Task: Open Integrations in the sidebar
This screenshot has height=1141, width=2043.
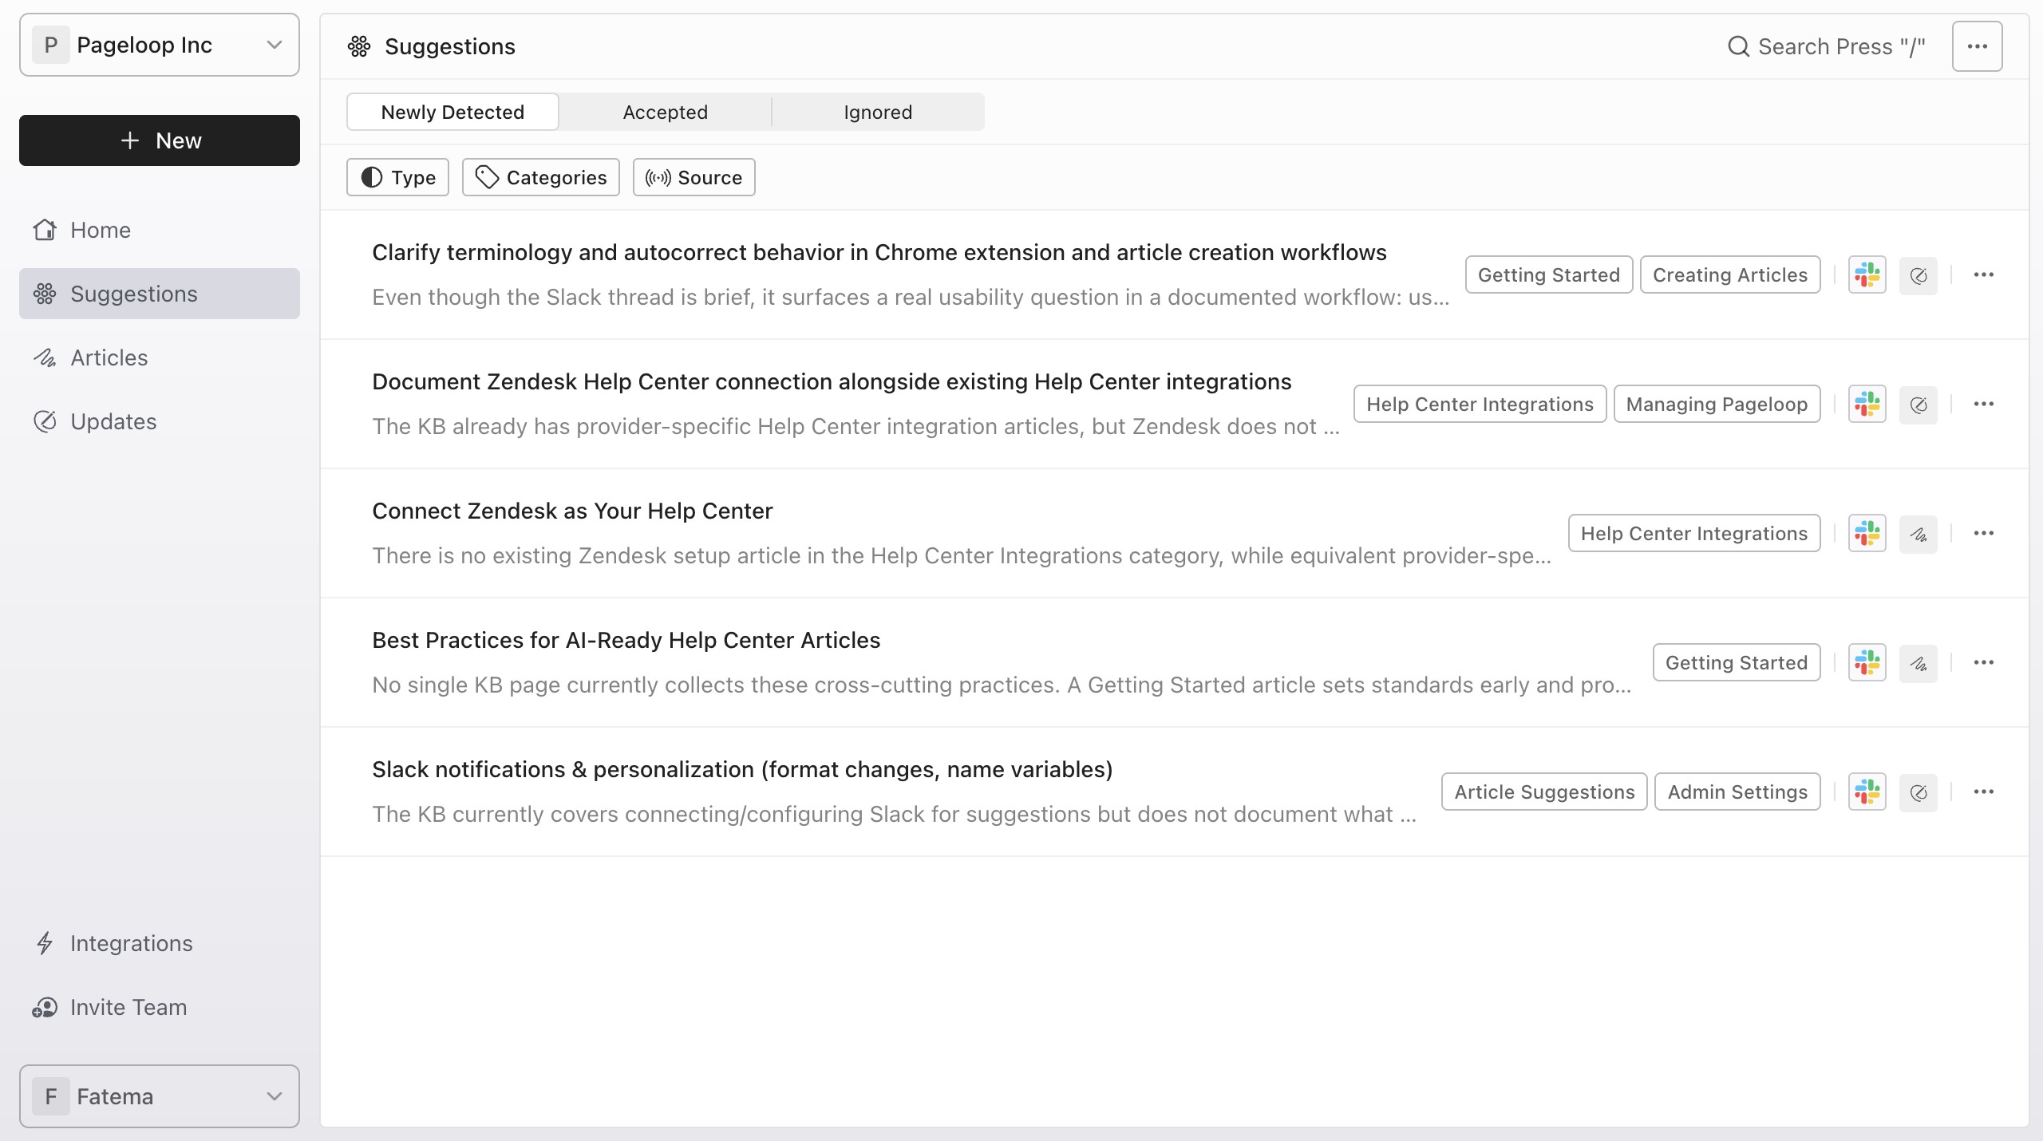Action: click(x=160, y=943)
